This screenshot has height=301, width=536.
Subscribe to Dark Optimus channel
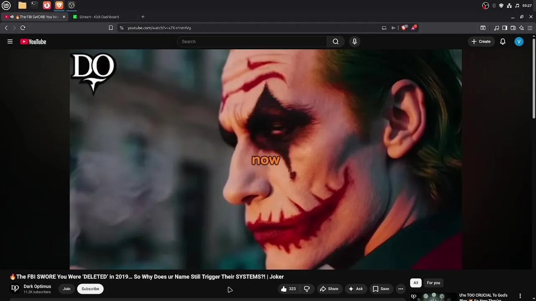tap(90, 289)
